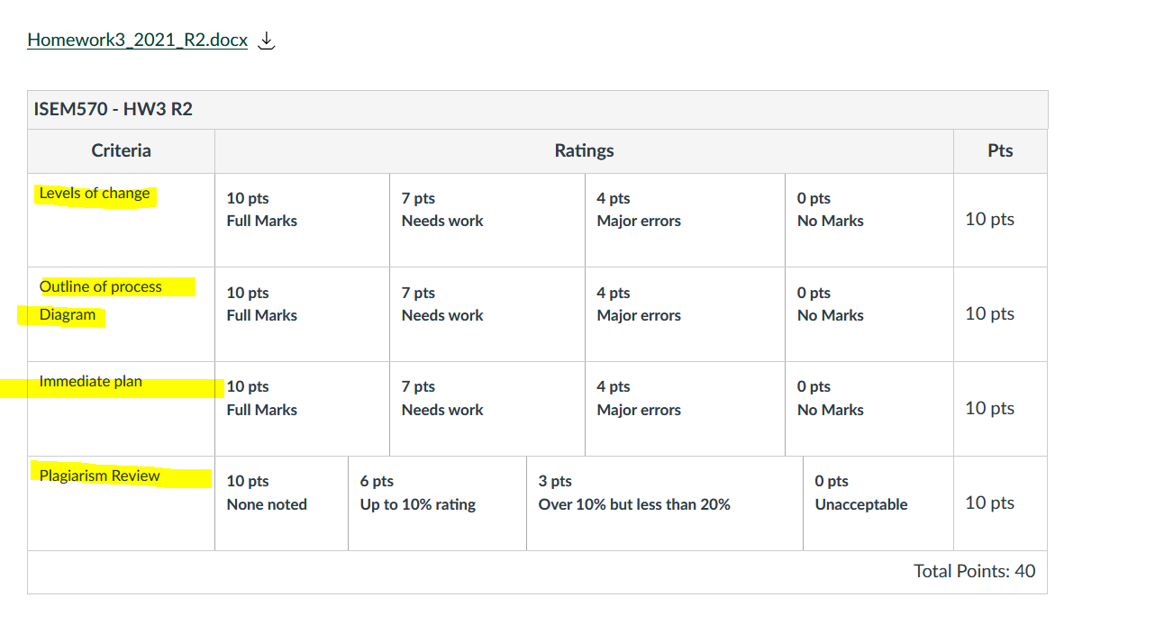Select 10 pts Full Marks for Levels of change
The image size is (1155, 625).
pos(302,220)
